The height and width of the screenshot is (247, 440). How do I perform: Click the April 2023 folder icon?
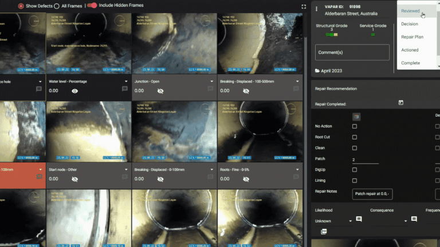(317, 71)
